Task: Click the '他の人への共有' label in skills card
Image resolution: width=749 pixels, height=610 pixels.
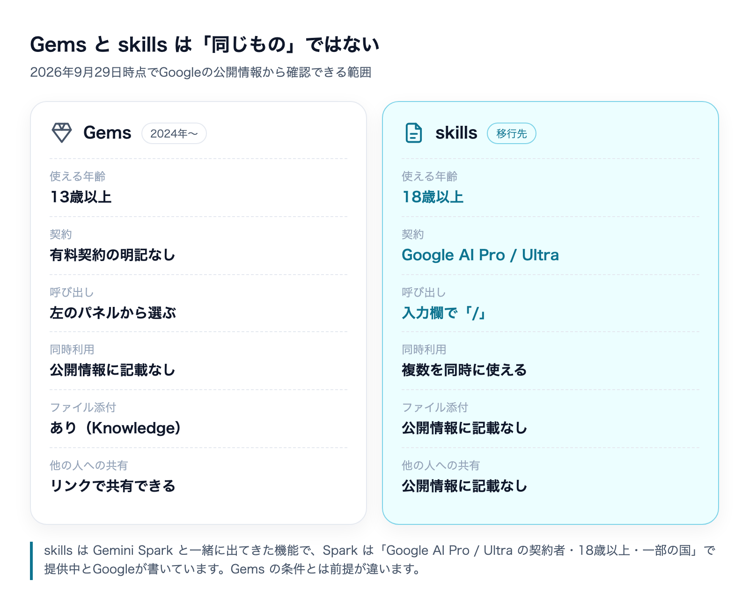Action: [441, 465]
